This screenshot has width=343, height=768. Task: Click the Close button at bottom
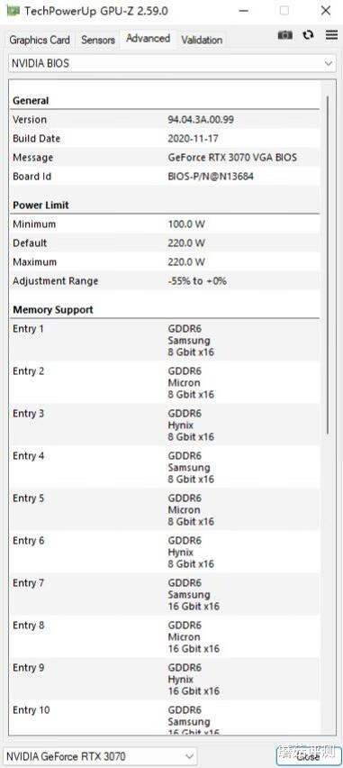click(308, 756)
